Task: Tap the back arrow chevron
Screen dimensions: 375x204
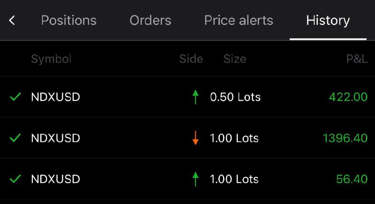Action: (x=12, y=21)
